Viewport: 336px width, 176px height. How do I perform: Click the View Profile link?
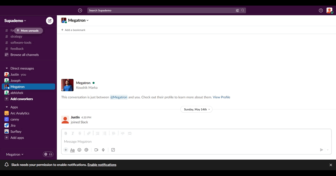pyautogui.click(x=221, y=97)
